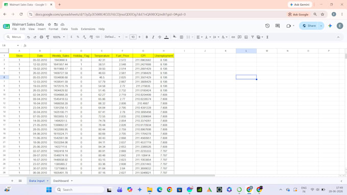Activate the Paint format tool
The image size is (347, 195).
(x=47, y=37)
